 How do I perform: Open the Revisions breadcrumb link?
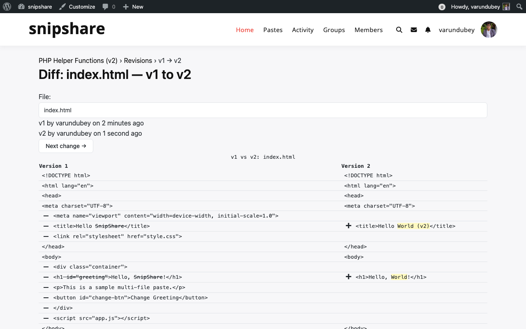pos(138,60)
